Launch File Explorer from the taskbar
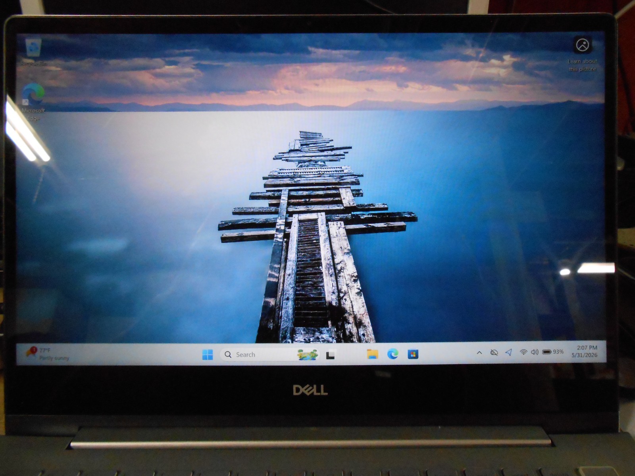The height and width of the screenshot is (476, 635). pyautogui.click(x=372, y=354)
